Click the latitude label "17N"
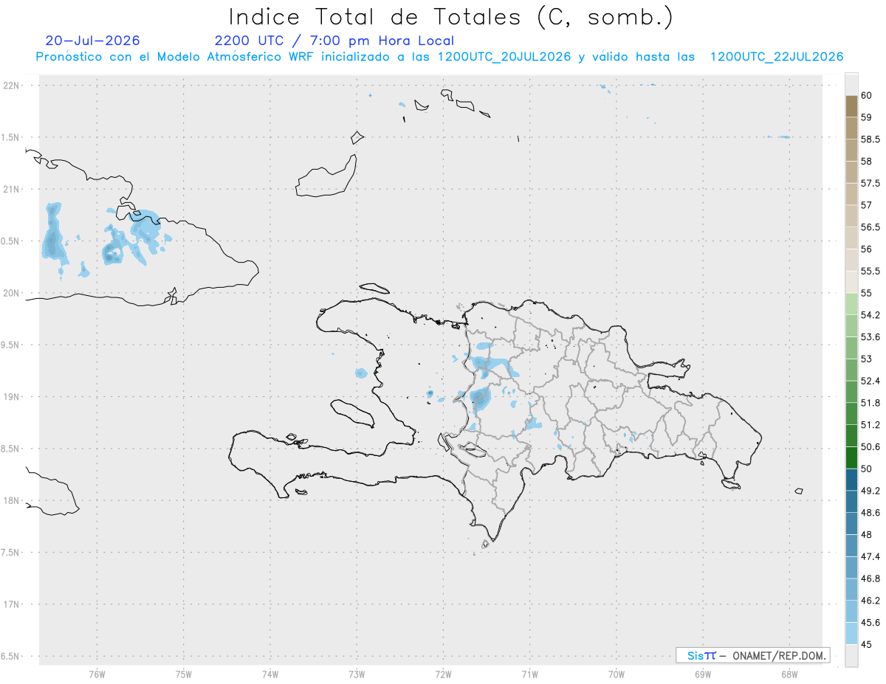886x684 pixels. 11,604
